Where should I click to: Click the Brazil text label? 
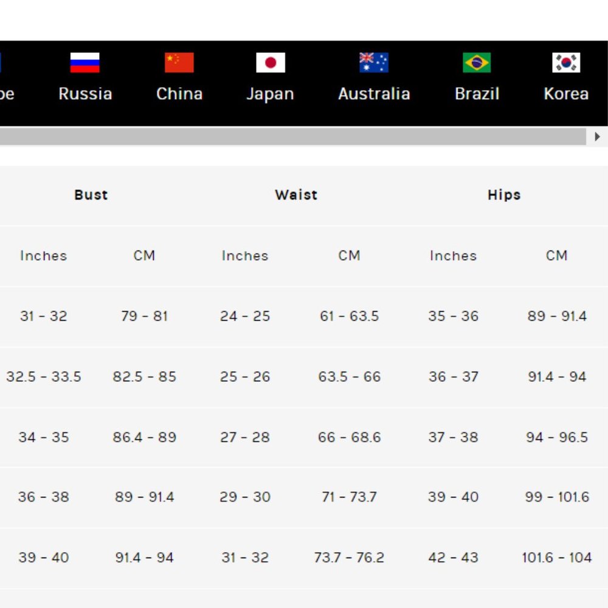coord(477,94)
